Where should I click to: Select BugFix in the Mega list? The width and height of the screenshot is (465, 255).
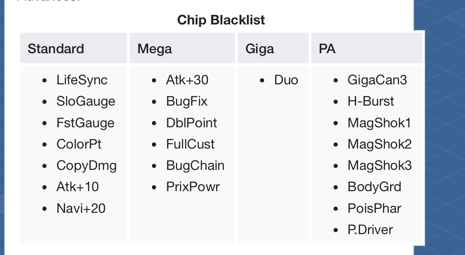pos(187,101)
